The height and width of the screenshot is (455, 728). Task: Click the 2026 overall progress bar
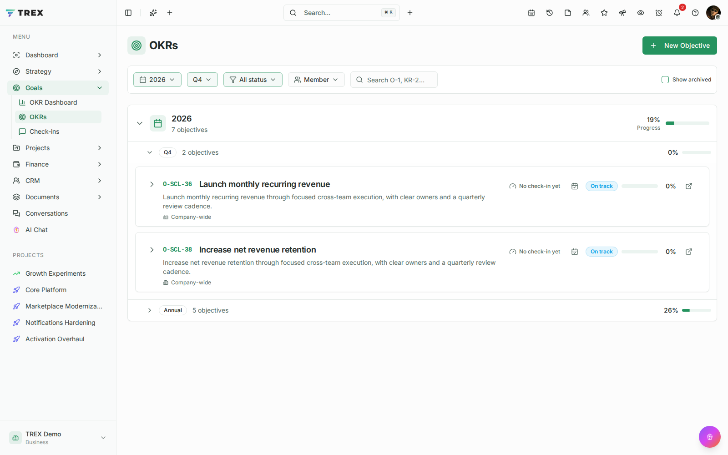click(x=688, y=123)
